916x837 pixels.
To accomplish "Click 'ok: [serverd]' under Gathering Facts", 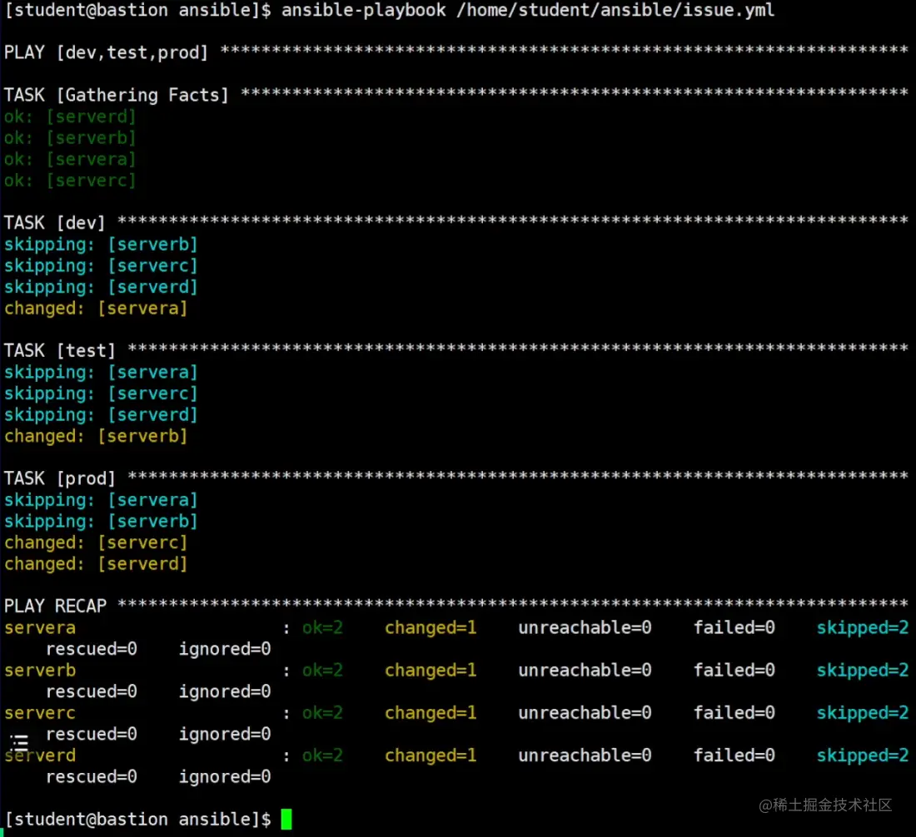I will point(70,116).
